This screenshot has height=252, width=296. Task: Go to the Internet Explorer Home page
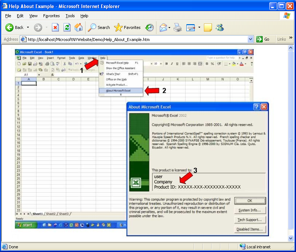[79, 27]
